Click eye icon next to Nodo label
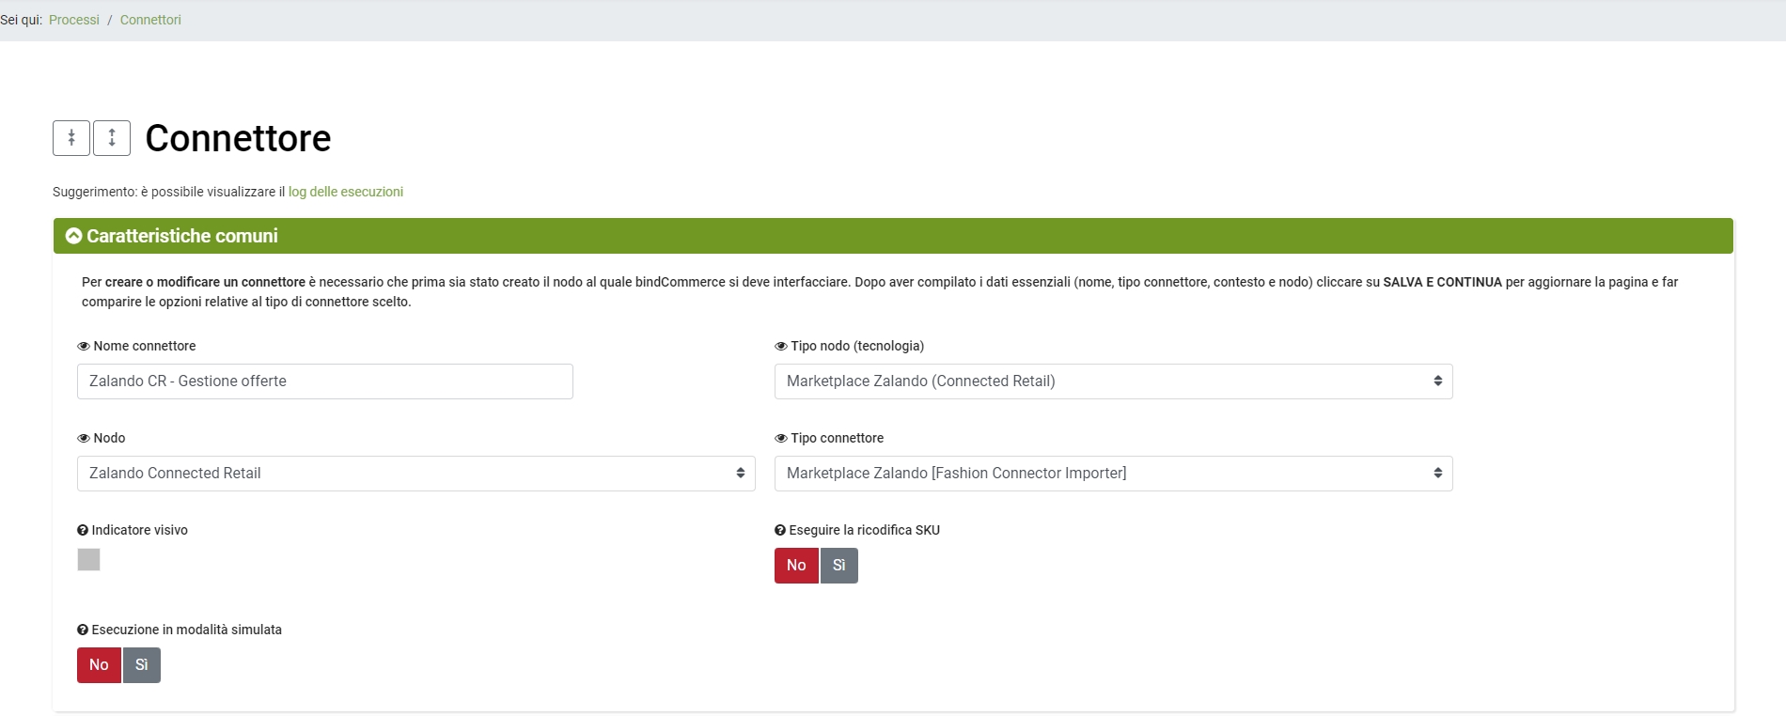The width and height of the screenshot is (1786, 716). 84,439
